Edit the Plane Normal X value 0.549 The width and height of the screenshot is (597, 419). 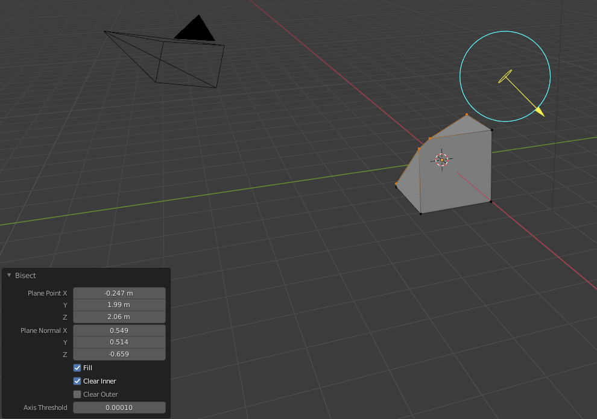(119, 331)
